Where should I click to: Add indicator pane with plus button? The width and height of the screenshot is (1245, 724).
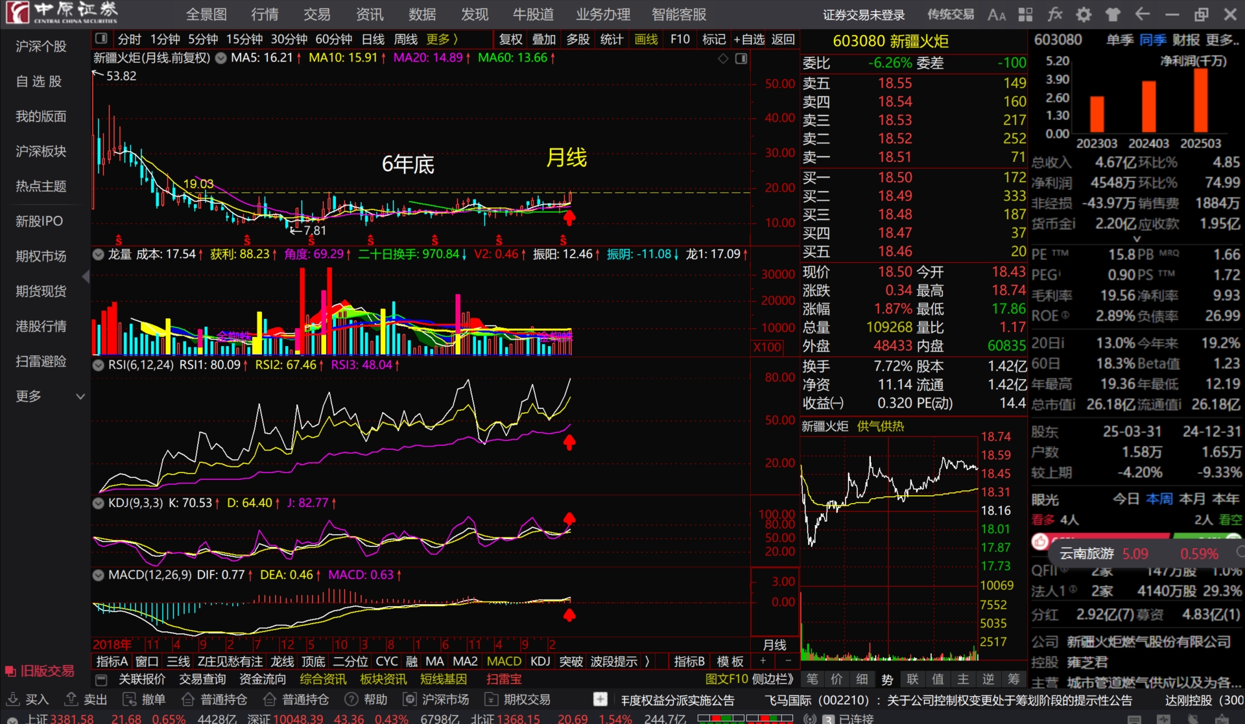tap(763, 660)
